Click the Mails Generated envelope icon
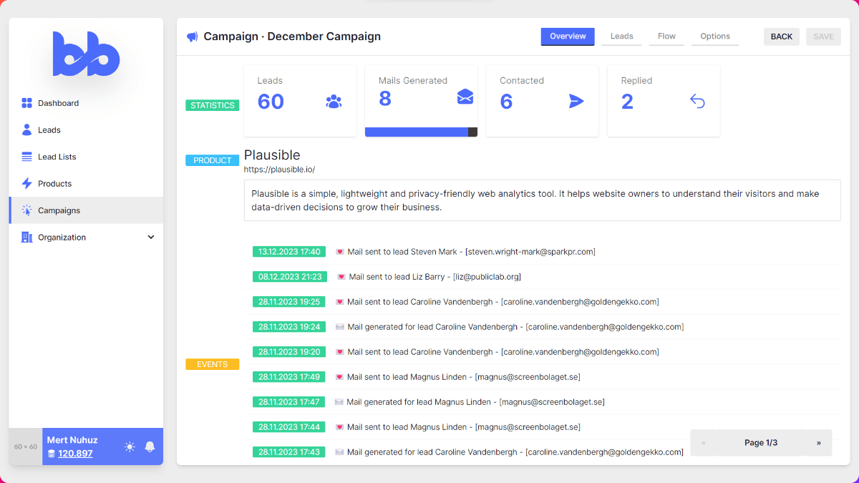 (x=465, y=97)
